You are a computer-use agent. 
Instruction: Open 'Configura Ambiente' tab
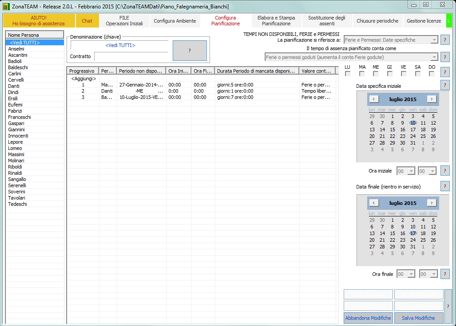[175, 21]
